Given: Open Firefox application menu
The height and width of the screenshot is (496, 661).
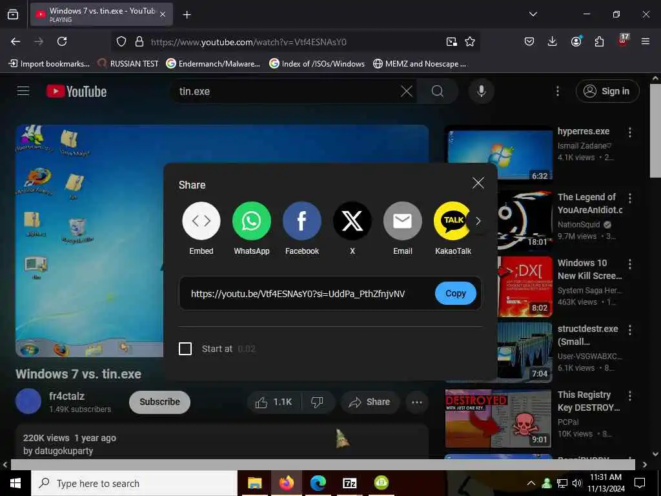Looking at the screenshot, I should pos(646,41).
